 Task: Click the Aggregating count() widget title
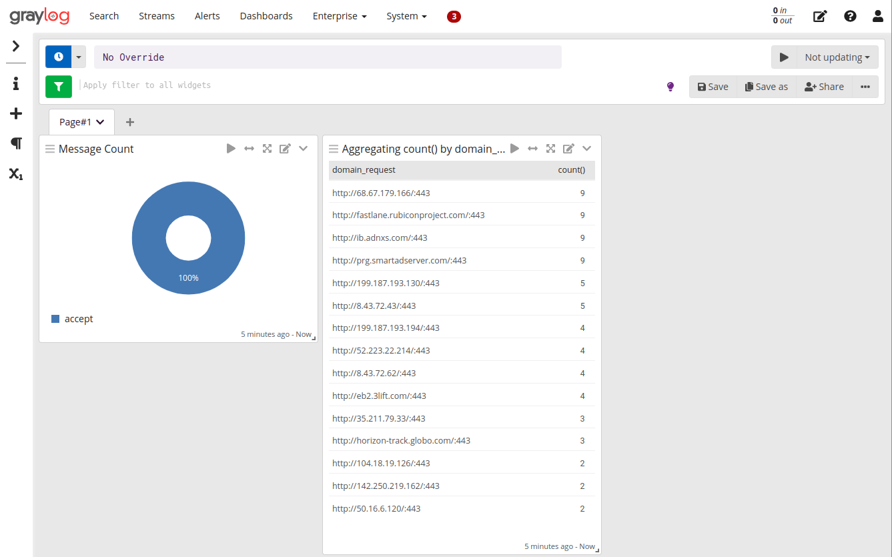click(424, 149)
